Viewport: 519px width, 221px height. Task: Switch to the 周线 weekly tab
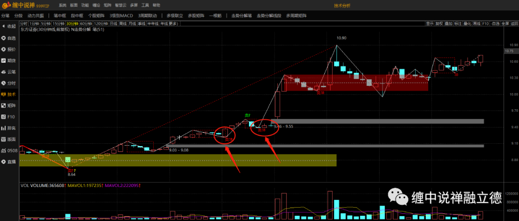(123, 23)
